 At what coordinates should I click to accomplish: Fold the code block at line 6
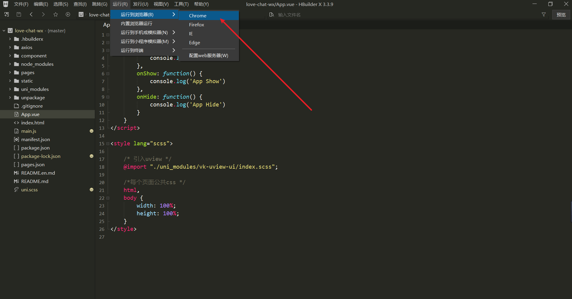click(x=108, y=74)
